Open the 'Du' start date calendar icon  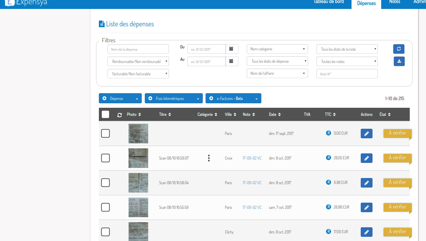[231, 49]
